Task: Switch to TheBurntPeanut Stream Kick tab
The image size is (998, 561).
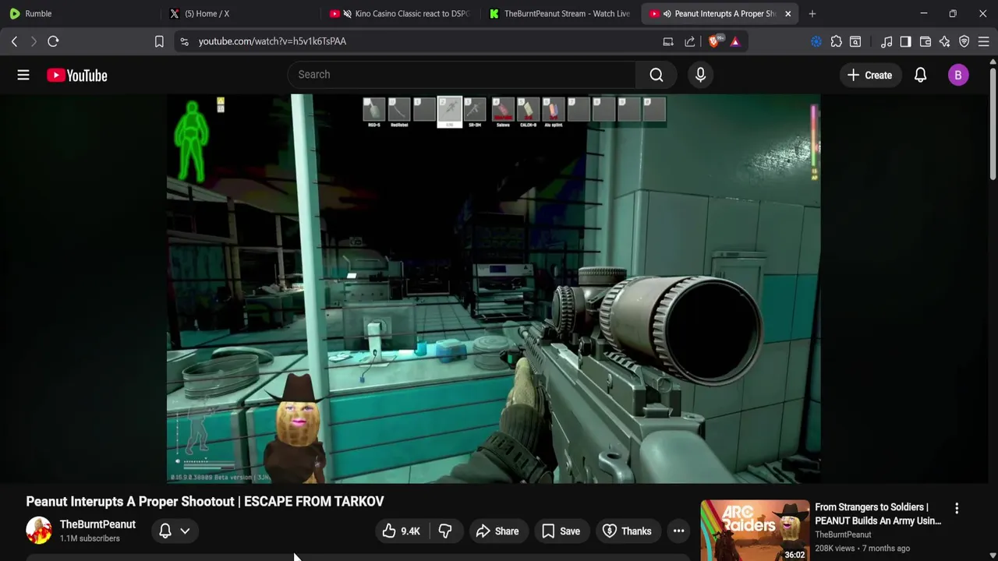Action: [560, 13]
